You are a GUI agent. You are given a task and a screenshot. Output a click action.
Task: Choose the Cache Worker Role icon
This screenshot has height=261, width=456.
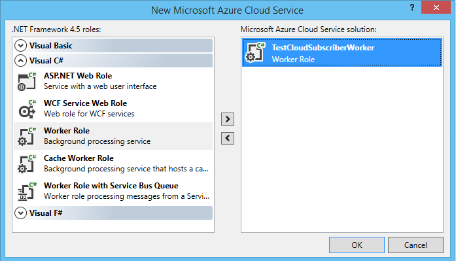27,164
